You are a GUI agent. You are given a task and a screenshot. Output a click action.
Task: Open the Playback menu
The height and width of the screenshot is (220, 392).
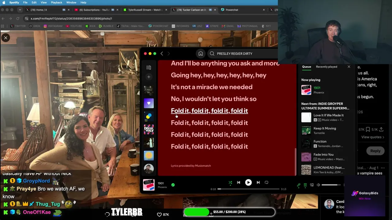(x=56, y=2)
